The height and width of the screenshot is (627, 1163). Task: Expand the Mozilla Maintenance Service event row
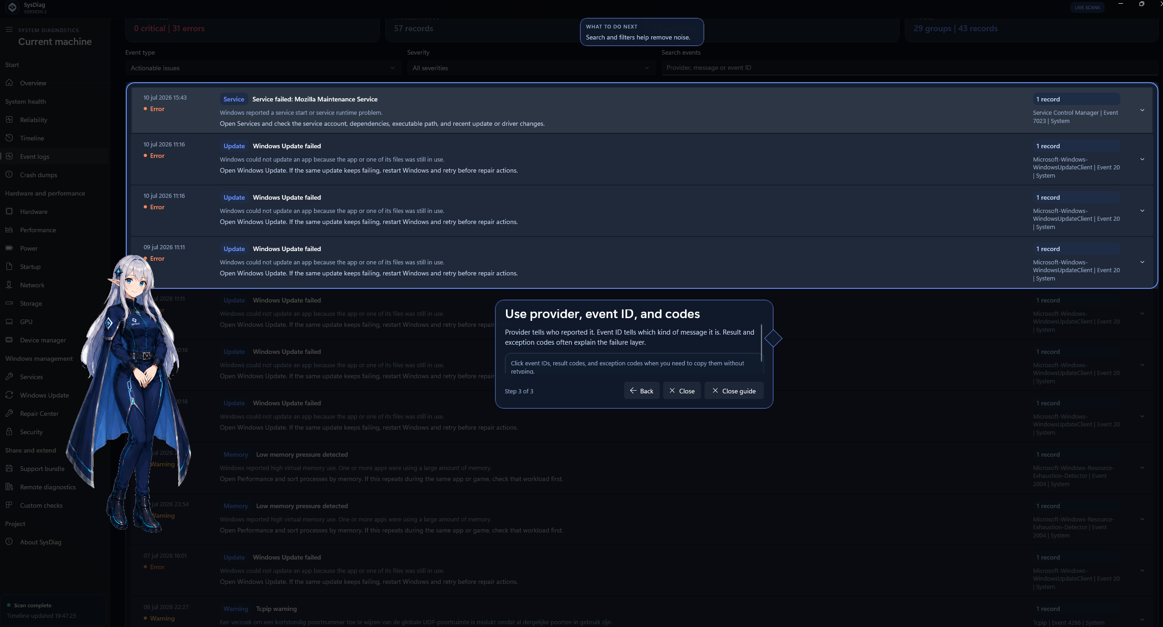[1142, 110]
